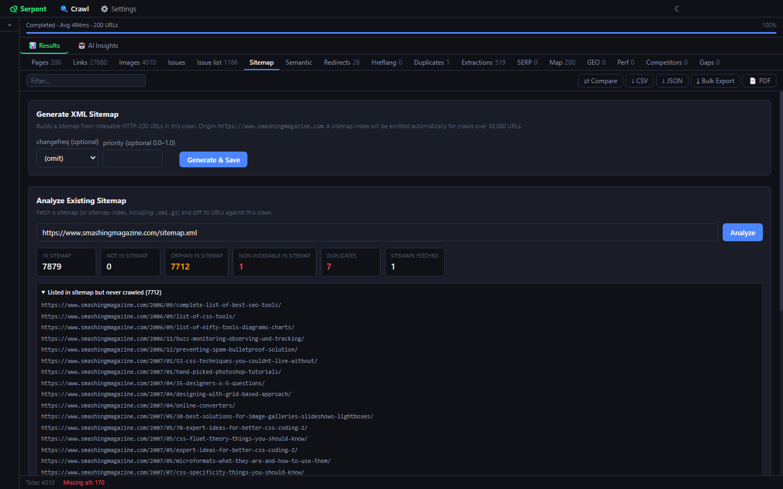This screenshot has height=489, width=783.
Task: Collapse 'Listed in sitemap but never crawled' list
Action: coord(102,292)
